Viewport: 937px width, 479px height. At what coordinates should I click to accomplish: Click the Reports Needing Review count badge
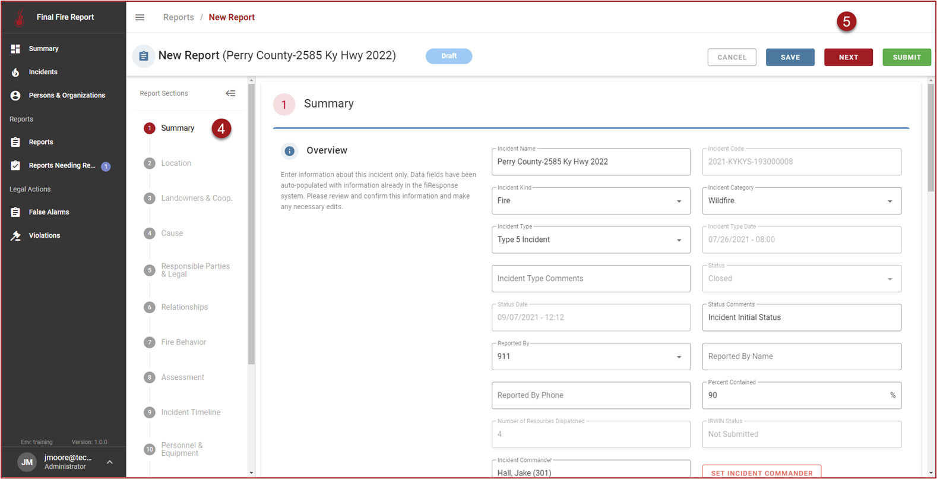(106, 166)
